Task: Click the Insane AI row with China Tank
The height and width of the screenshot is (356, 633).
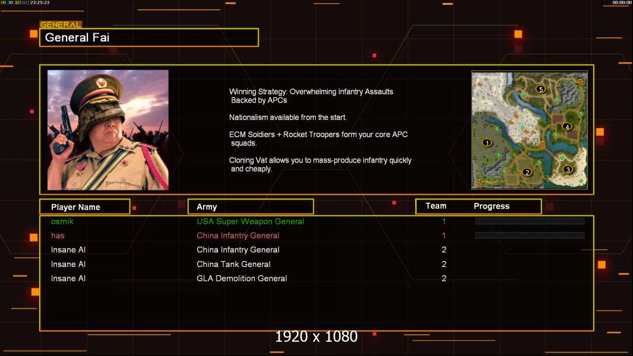Action: coord(68,264)
